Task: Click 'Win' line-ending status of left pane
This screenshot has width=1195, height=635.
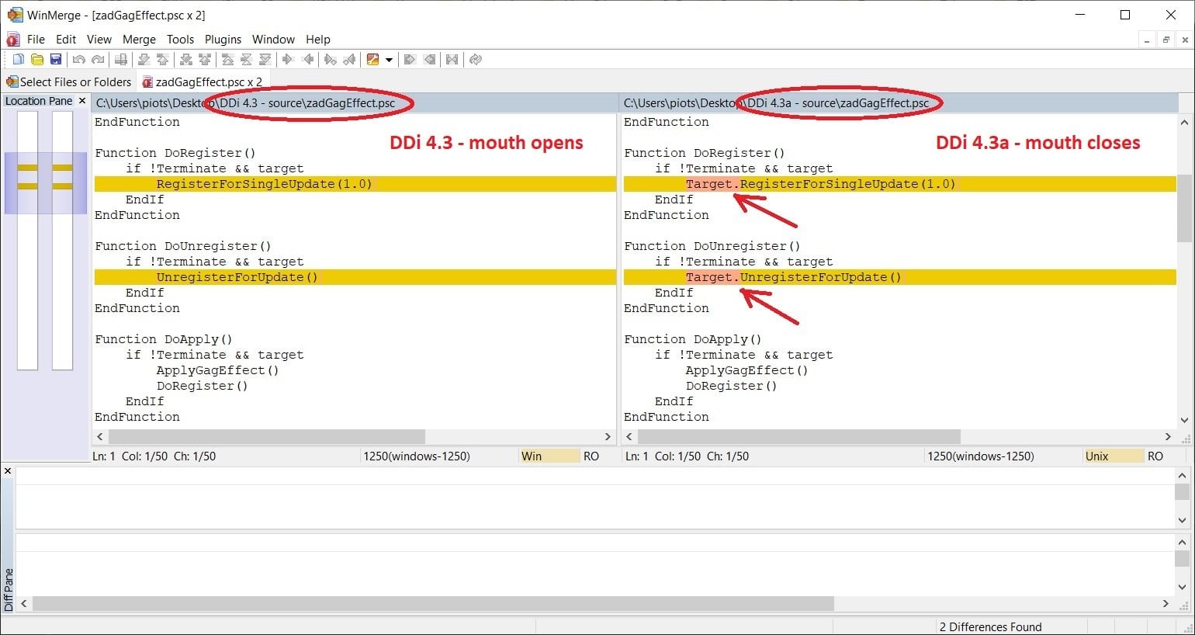Action: click(549, 456)
